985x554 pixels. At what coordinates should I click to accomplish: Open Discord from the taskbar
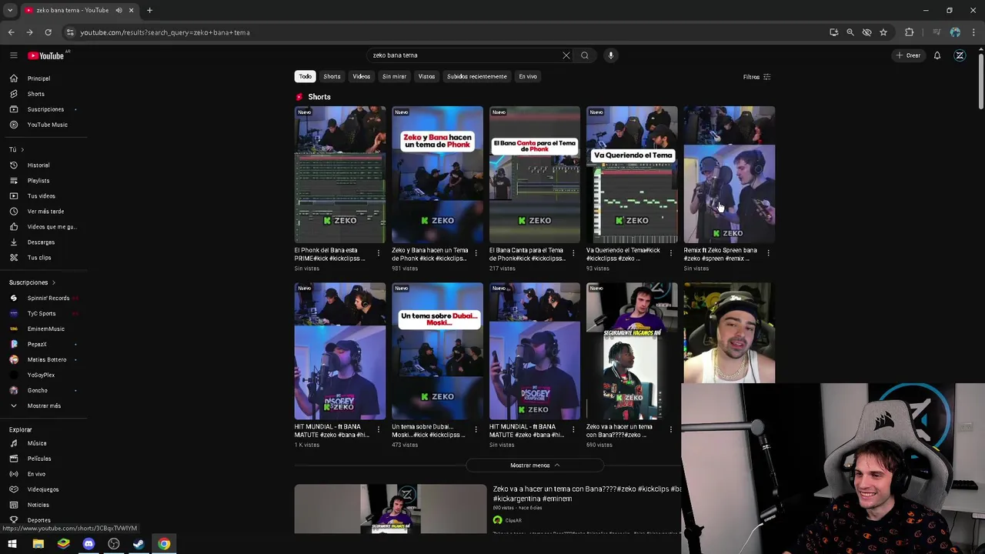coord(88,544)
